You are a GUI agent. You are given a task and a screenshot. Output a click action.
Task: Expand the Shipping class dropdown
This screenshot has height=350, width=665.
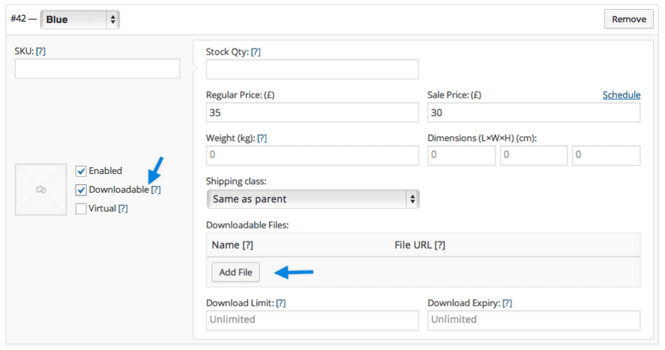pyautogui.click(x=313, y=199)
